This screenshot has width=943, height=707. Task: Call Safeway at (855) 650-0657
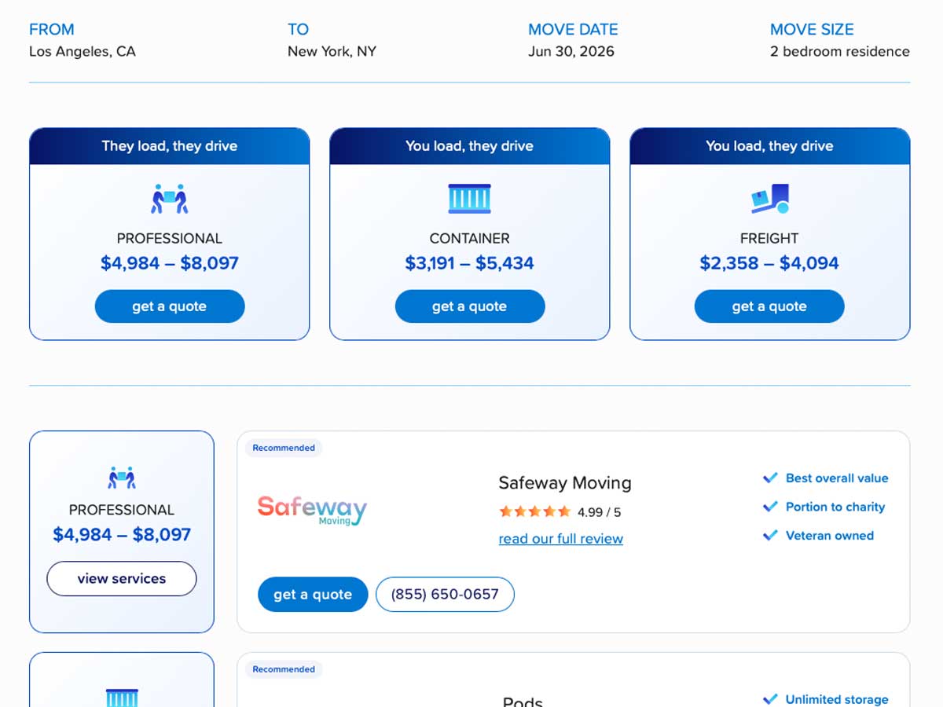445,595
